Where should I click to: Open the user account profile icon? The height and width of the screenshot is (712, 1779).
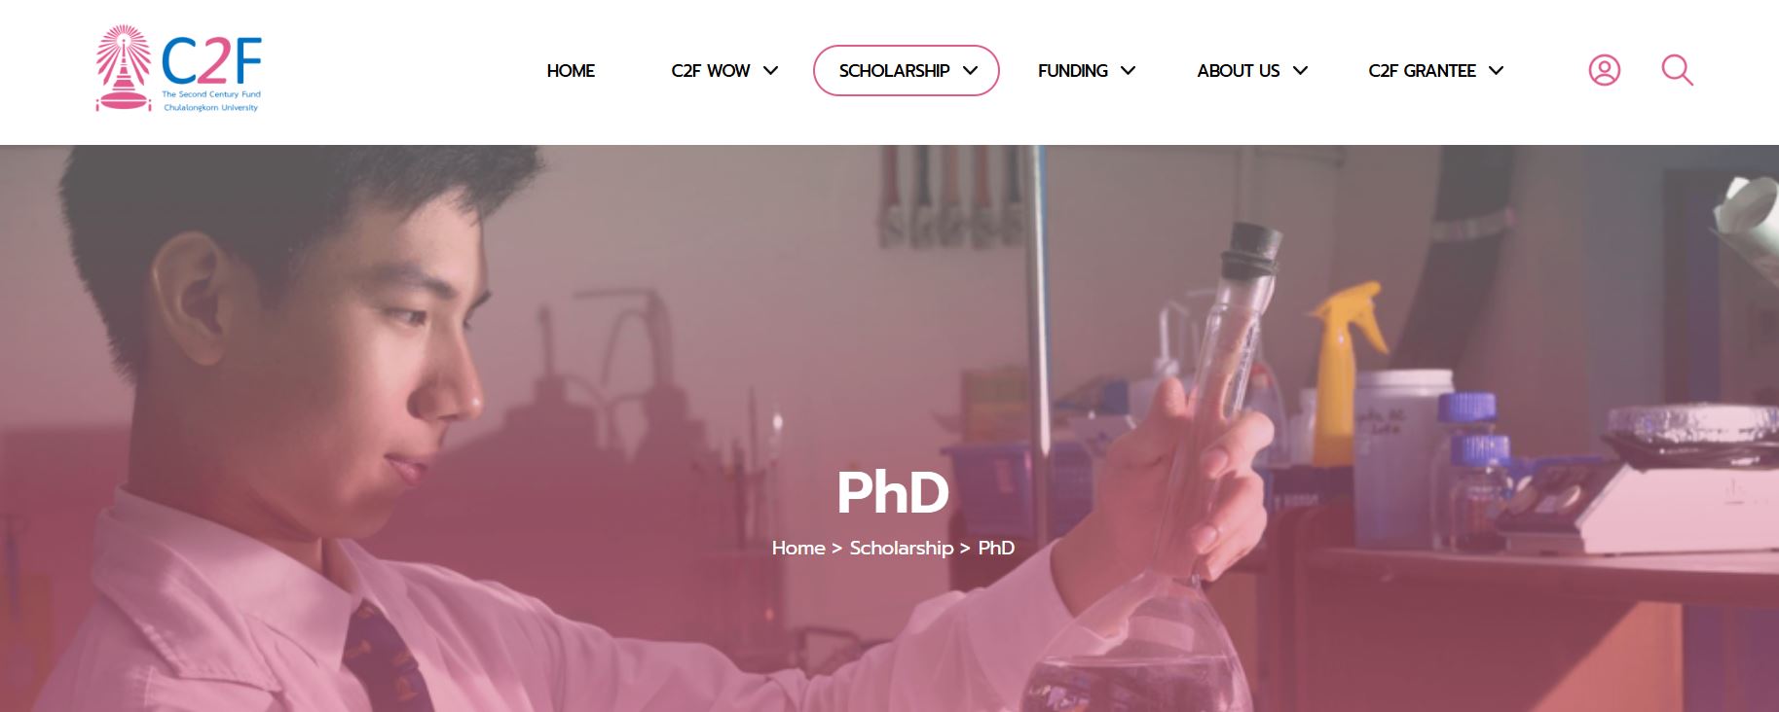[1604, 70]
